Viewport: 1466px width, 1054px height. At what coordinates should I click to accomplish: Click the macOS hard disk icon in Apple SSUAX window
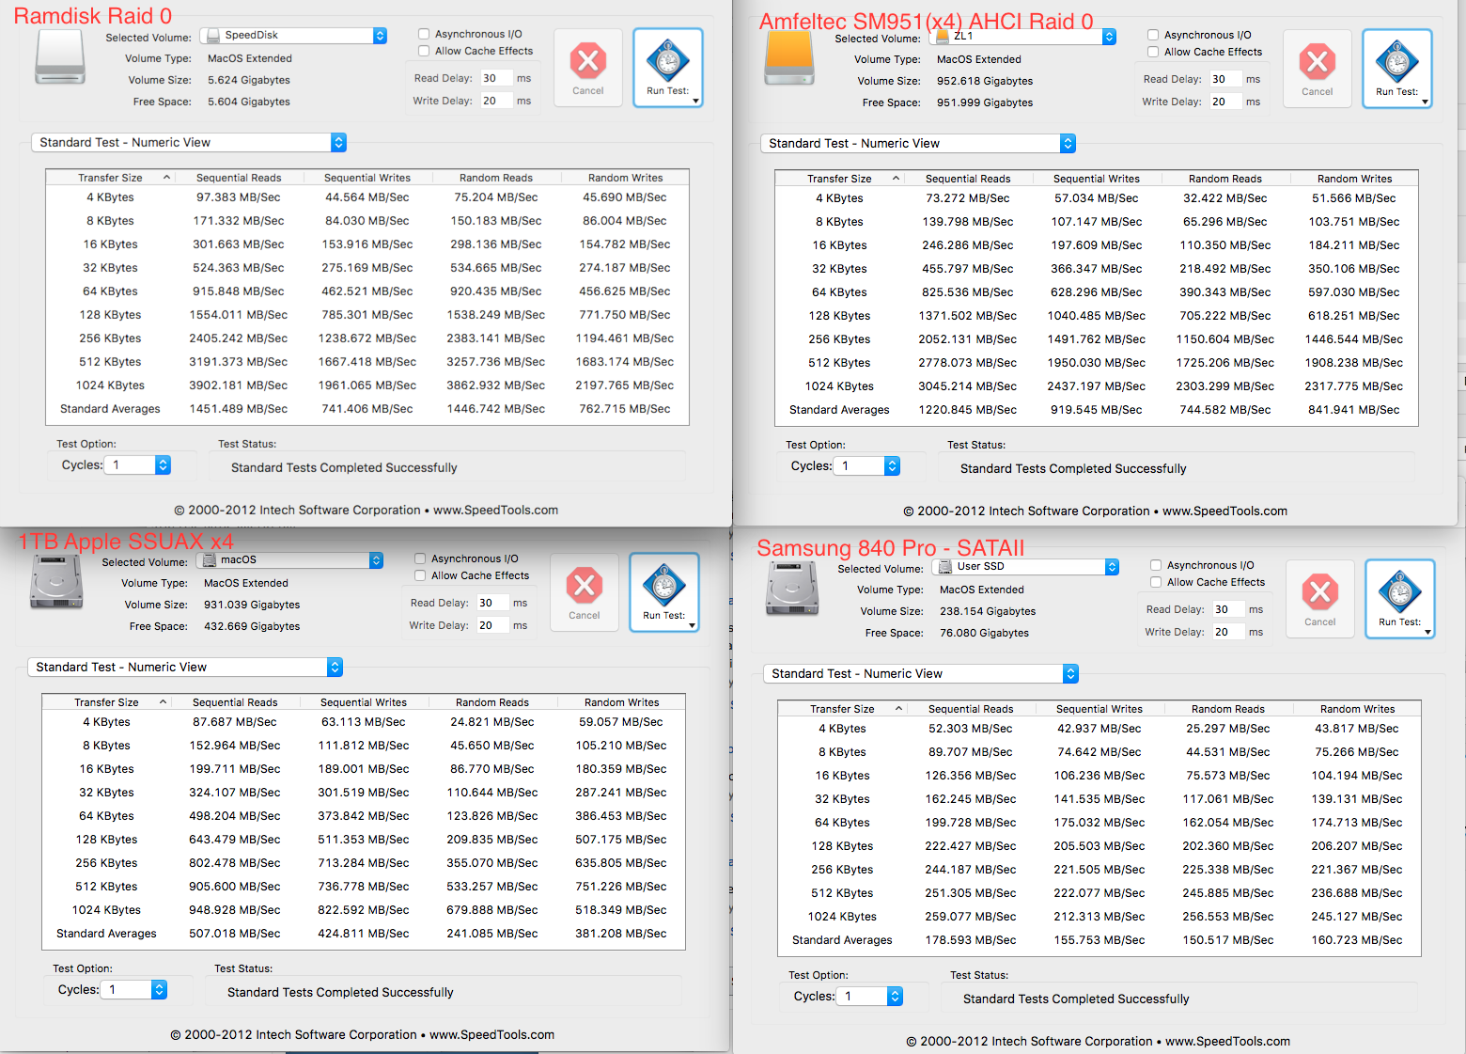coord(56,582)
